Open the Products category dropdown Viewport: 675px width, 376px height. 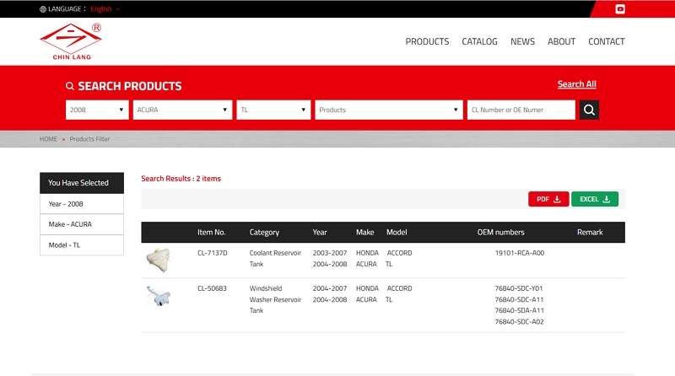(389, 110)
